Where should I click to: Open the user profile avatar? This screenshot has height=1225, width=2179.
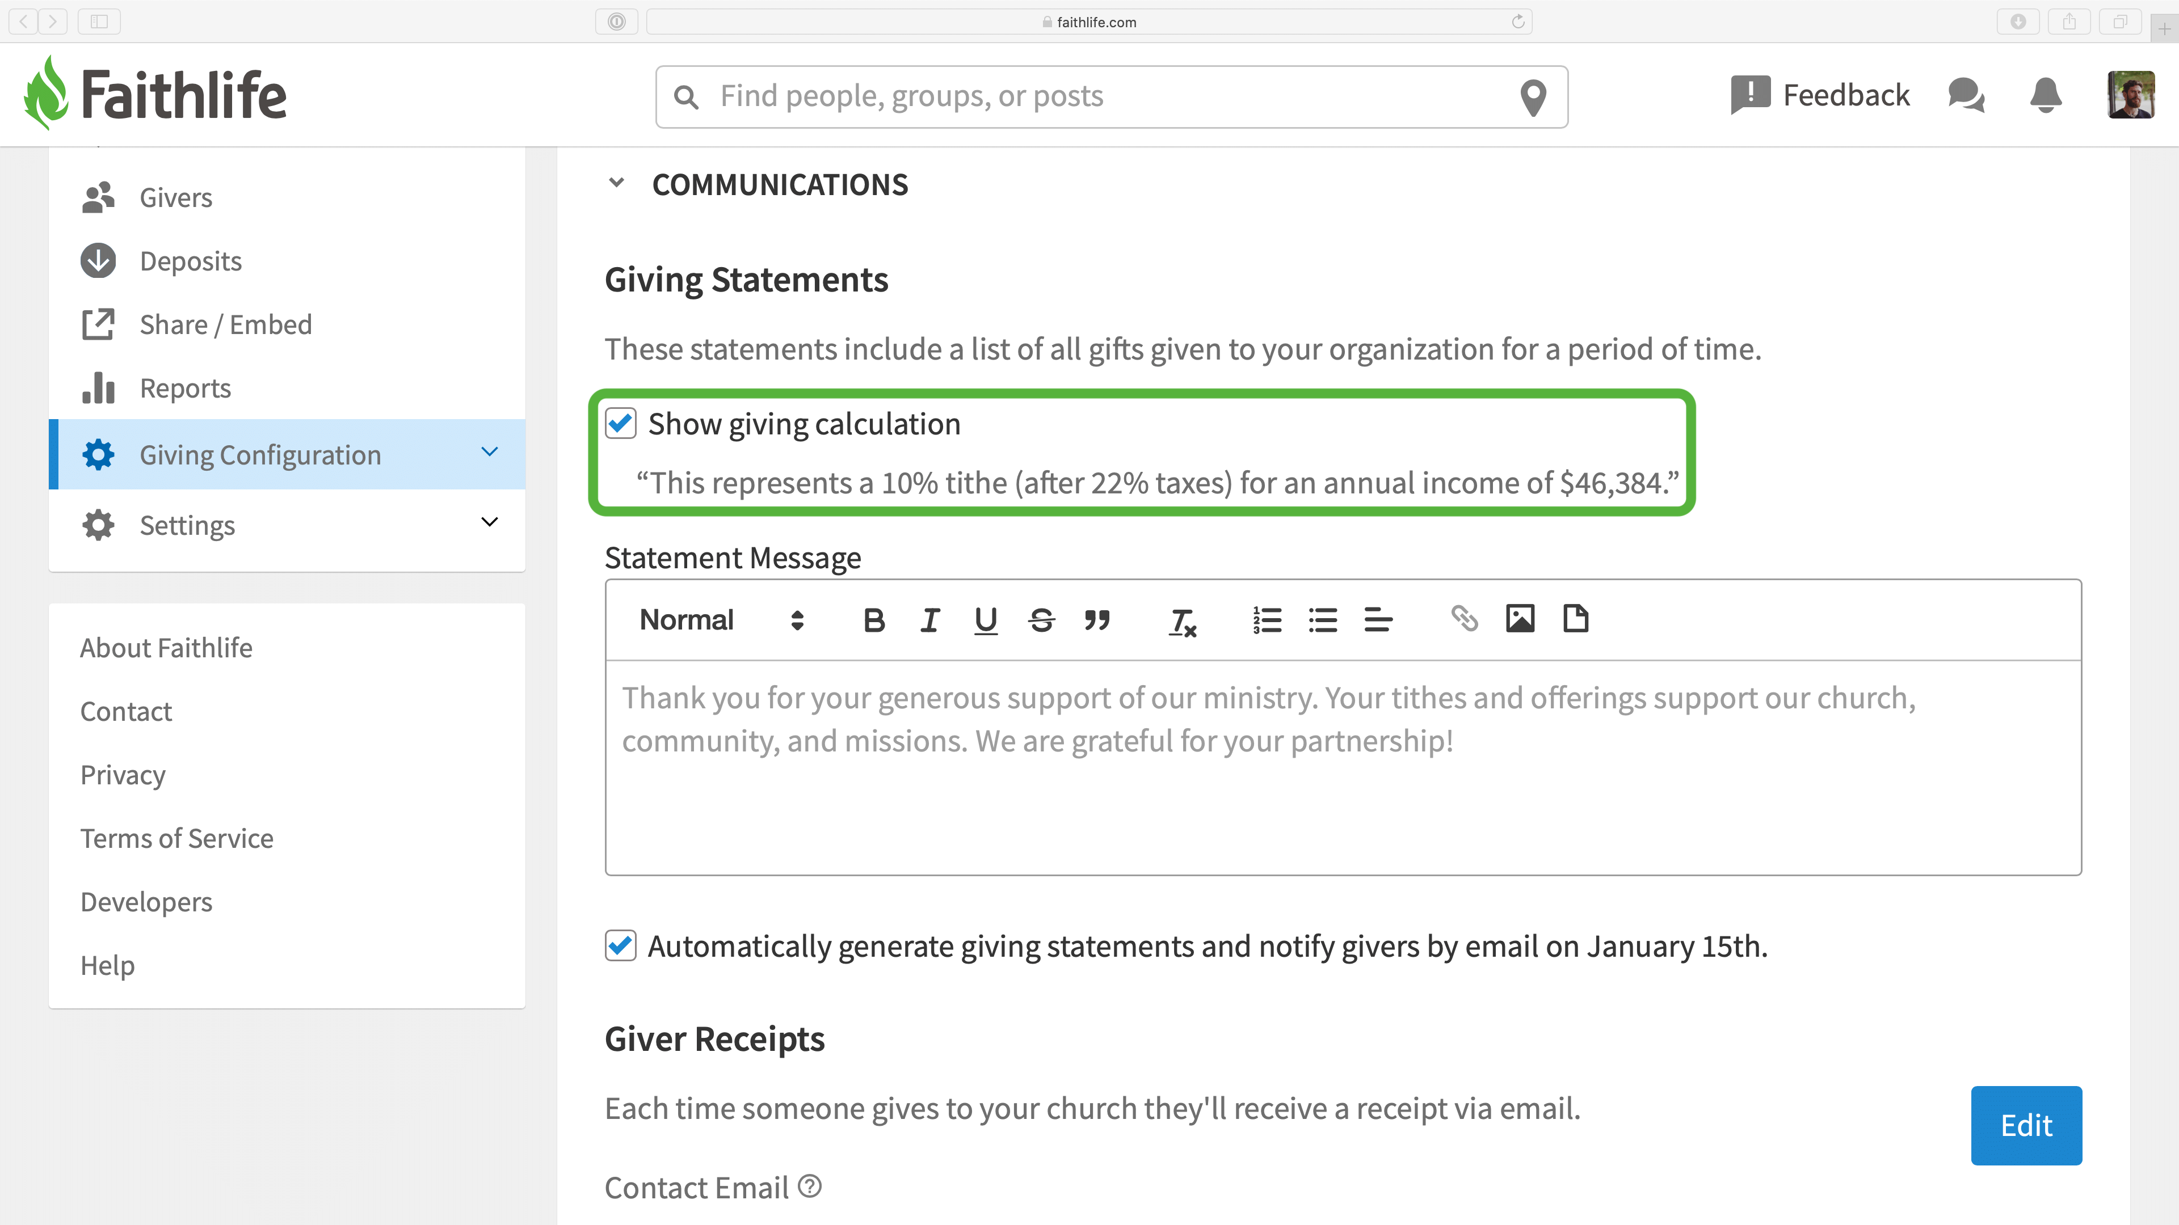2130,95
